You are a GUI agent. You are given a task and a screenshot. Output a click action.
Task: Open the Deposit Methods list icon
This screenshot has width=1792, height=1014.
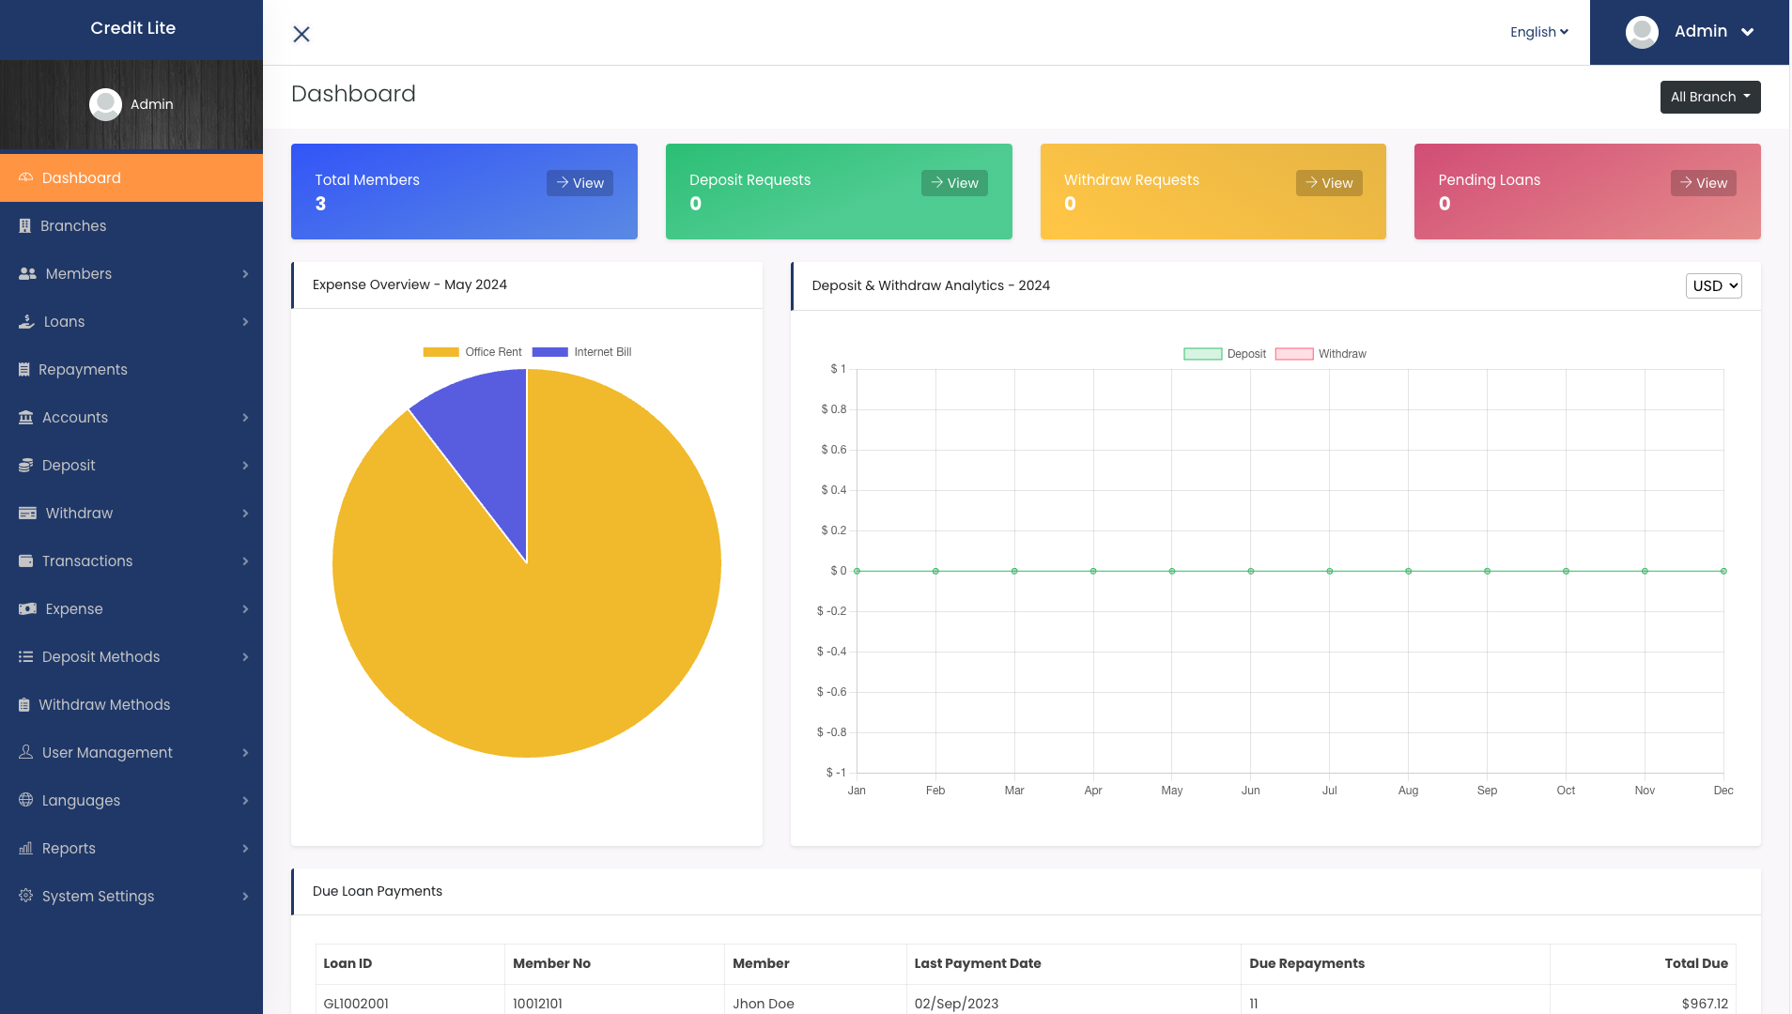point(25,656)
